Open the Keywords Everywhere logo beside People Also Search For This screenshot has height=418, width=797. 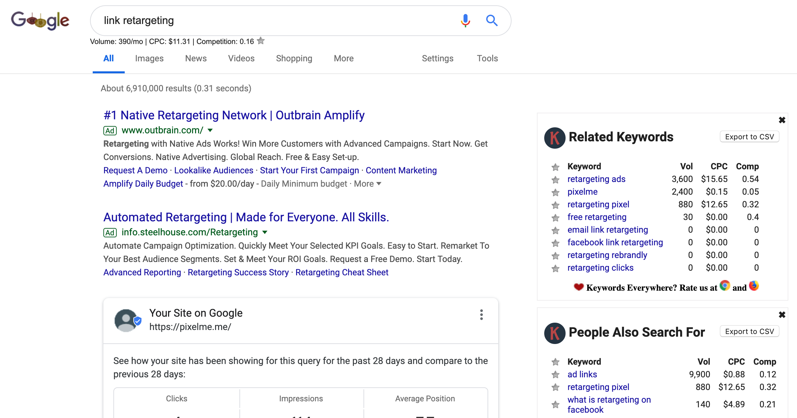coord(555,333)
